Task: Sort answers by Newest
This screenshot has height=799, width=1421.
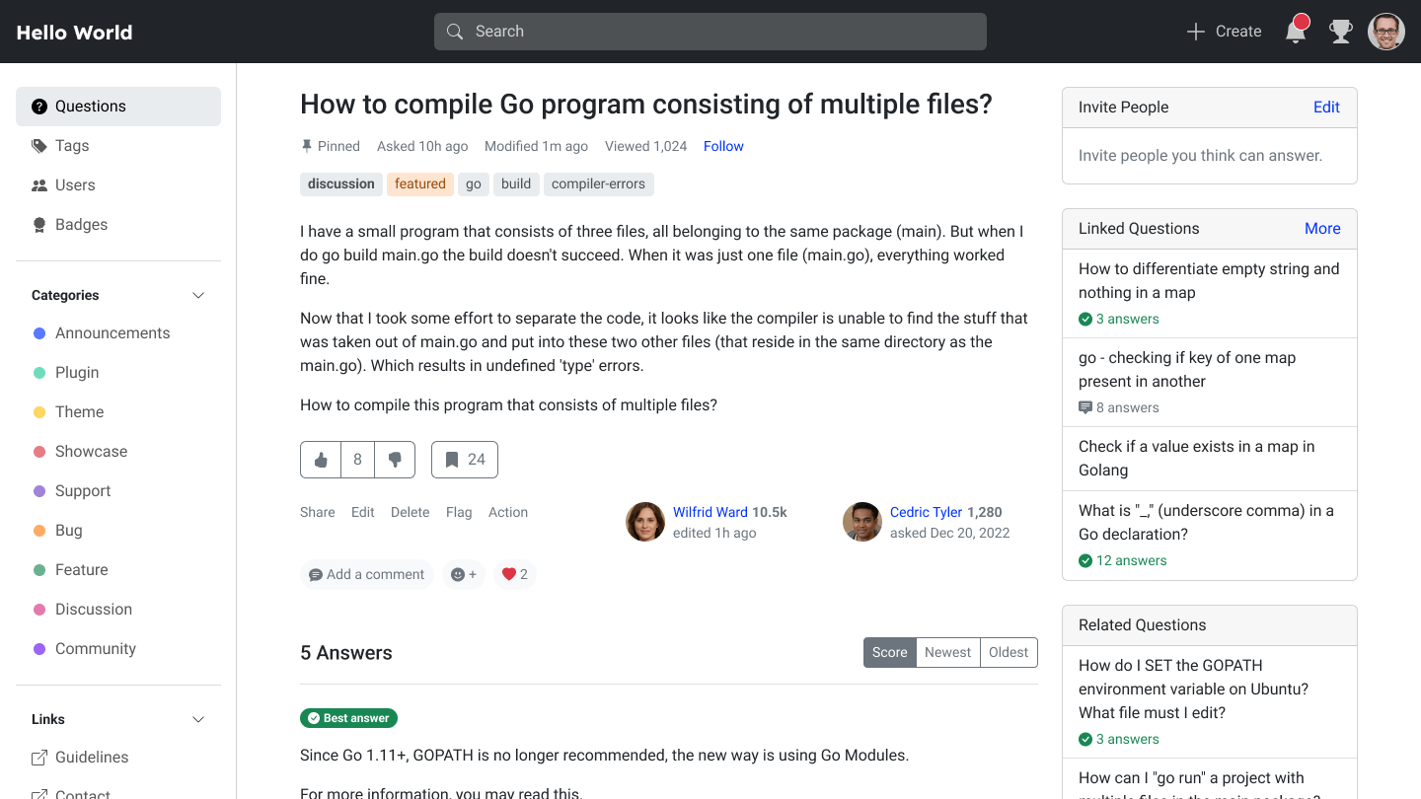Action: pos(946,652)
